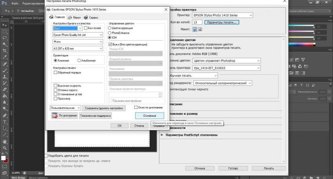Image resolution: width=333 pixels, height=179 pixels.
Task: Toggle Подобрать цвета для печати checkbox
Action: click(46, 155)
